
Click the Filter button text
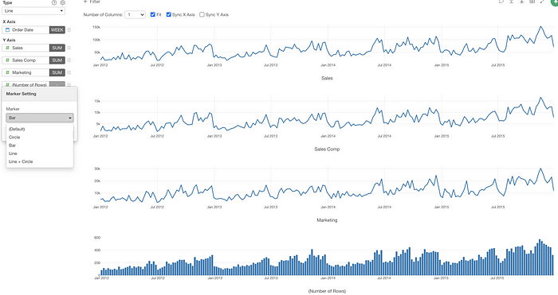click(95, 2)
